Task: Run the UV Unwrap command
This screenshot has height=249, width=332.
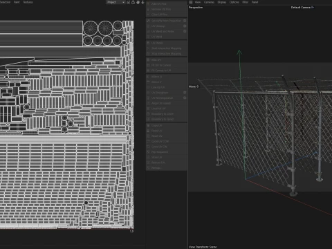Action: click(164, 26)
